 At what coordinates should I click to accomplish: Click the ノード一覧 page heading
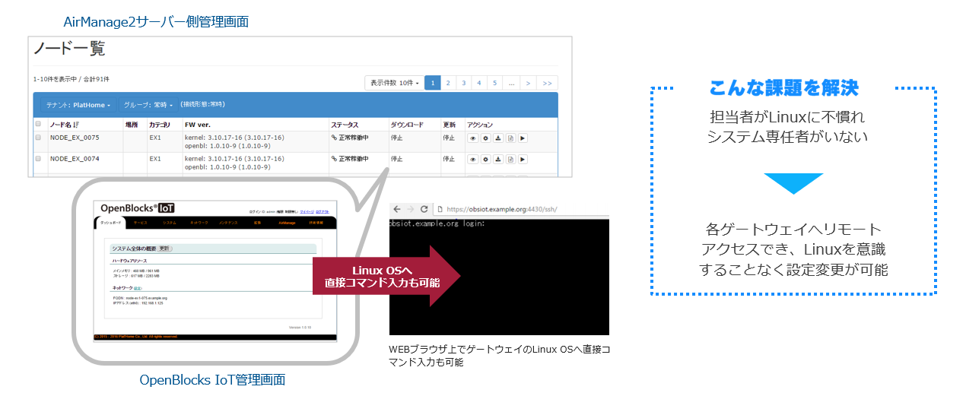point(69,49)
